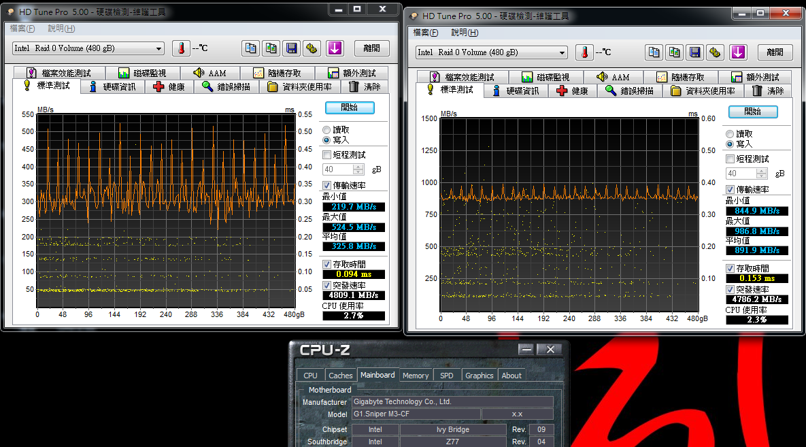806x447 pixels.
Task: Switch to SPD tab in CPU-Z
Action: point(447,376)
